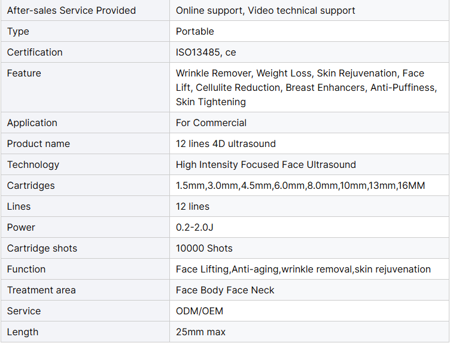Screen dimensions: 450x343
Task: Select "High Intensity Focused Face Ultrasound" text
Action: 266,164
